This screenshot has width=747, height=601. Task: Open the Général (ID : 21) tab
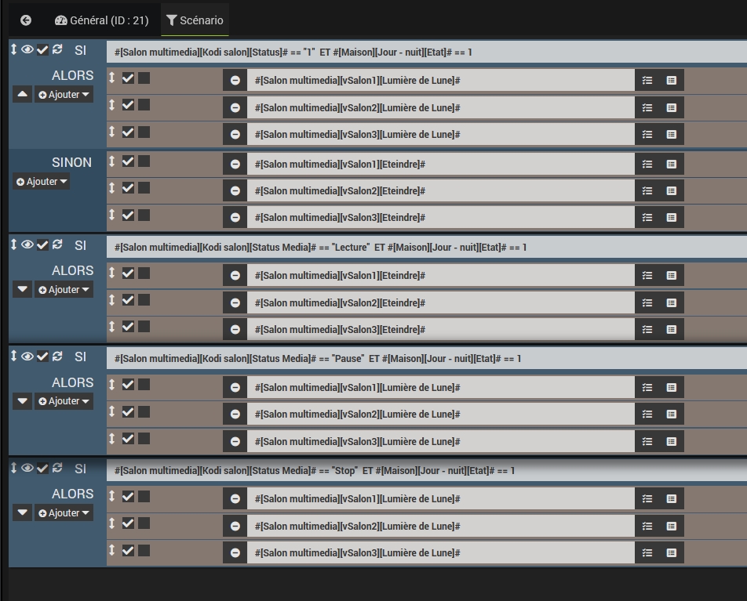coord(101,20)
